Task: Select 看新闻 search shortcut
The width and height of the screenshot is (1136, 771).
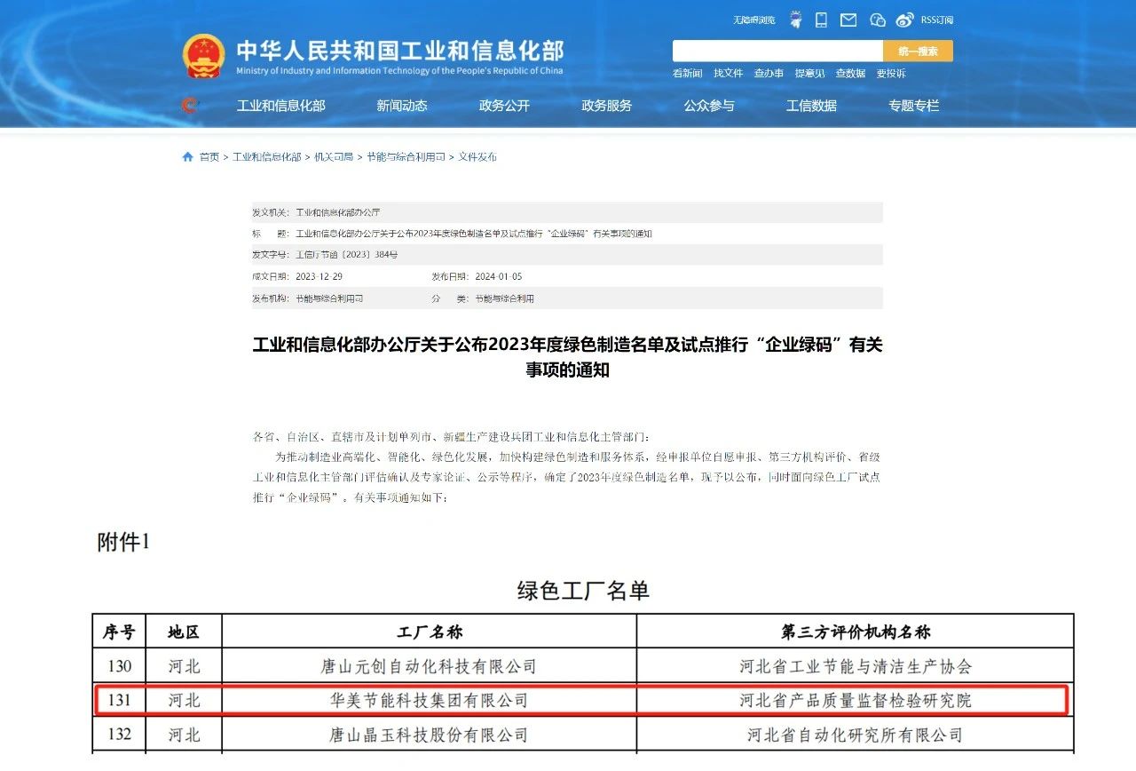Action: (x=687, y=74)
